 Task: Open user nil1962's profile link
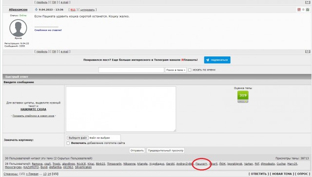pos(68,167)
